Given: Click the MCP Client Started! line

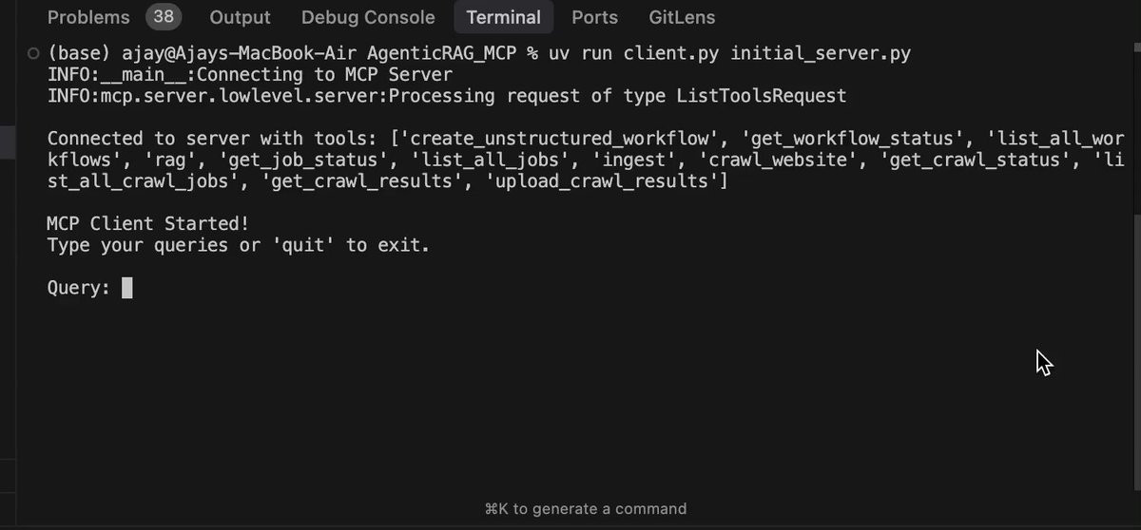Looking at the screenshot, I should [x=148, y=224].
